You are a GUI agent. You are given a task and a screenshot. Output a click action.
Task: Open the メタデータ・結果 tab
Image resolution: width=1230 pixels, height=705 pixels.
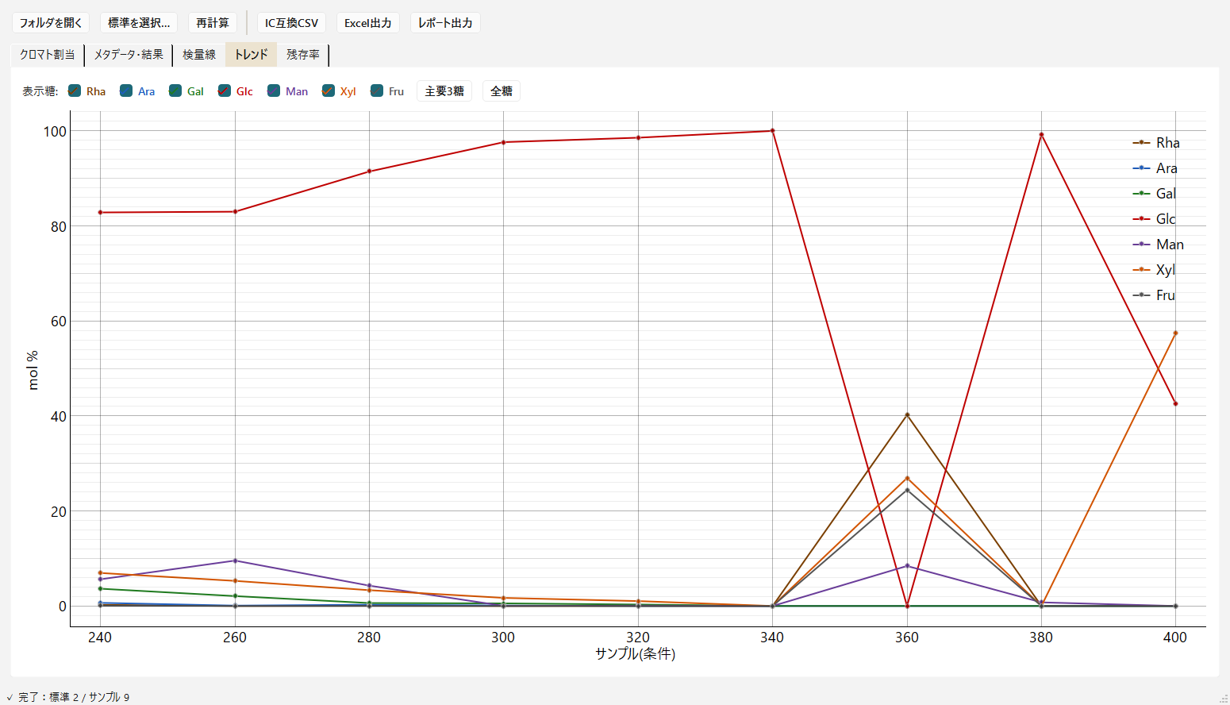pyautogui.click(x=129, y=55)
